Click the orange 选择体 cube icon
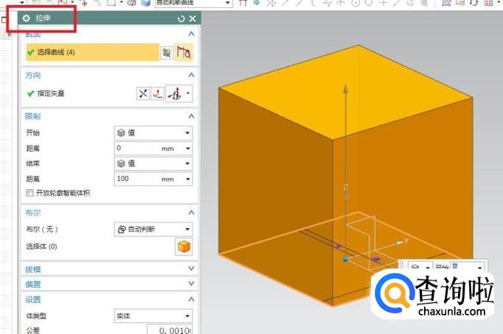Image resolution: width=503 pixels, height=334 pixels. (184, 246)
